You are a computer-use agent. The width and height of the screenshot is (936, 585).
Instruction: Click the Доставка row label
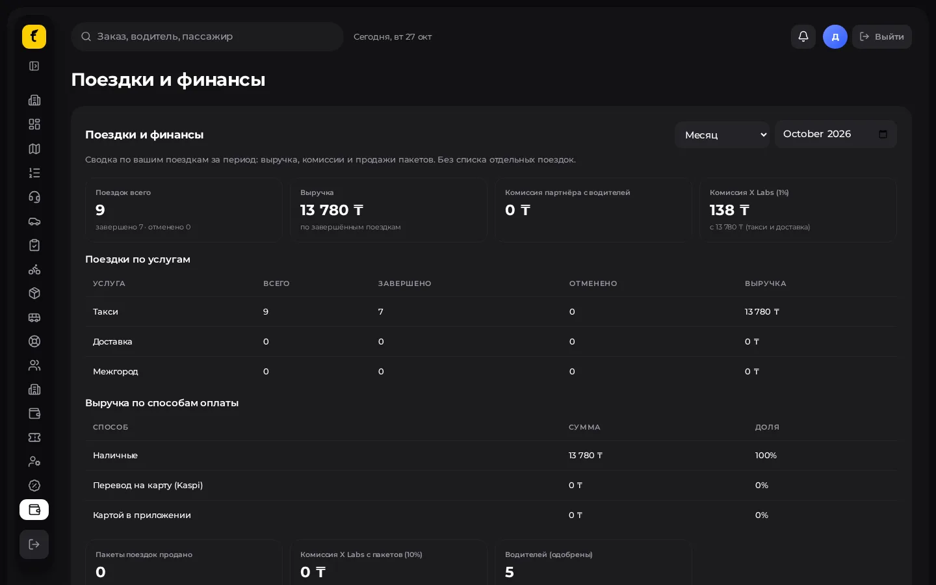click(112, 341)
